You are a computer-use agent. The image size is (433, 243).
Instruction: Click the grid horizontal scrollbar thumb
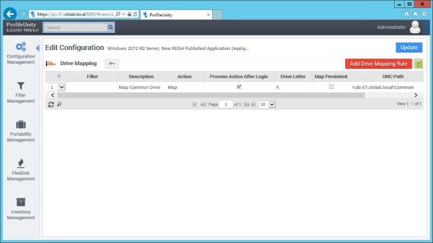coord(211,95)
